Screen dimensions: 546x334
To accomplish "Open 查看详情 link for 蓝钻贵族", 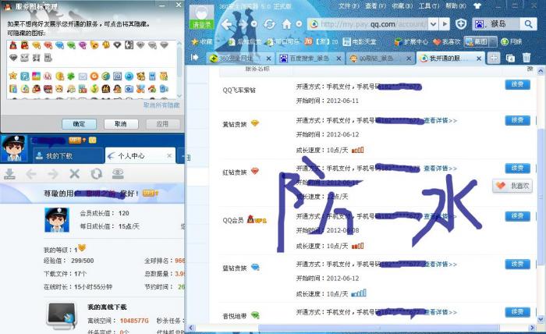I will click(x=441, y=265).
